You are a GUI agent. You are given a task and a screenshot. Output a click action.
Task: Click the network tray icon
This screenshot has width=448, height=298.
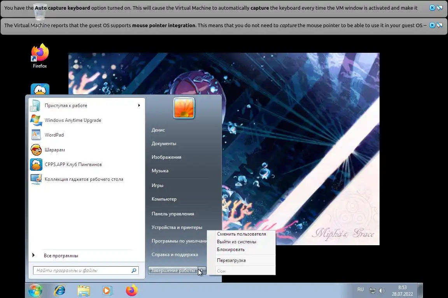(372, 291)
